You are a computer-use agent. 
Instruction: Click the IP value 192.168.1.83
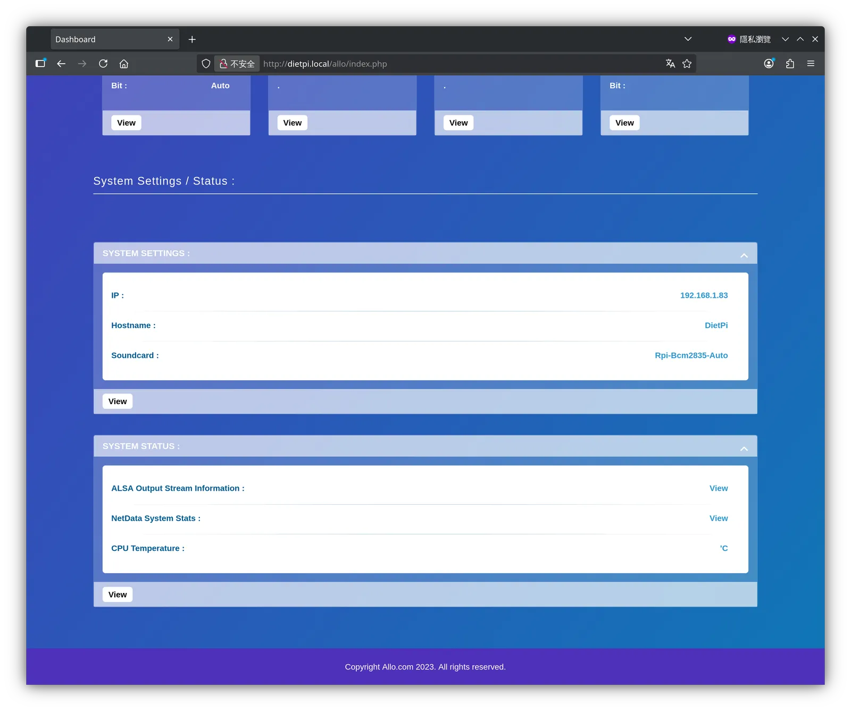tap(704, 295)
